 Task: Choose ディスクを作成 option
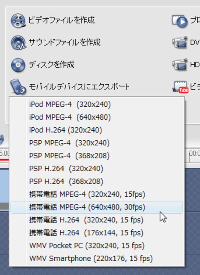coord(51,64)
